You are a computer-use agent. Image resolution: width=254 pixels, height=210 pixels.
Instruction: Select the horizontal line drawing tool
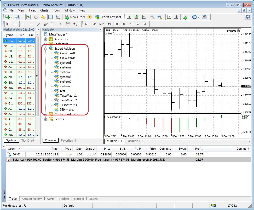point(31,24)
